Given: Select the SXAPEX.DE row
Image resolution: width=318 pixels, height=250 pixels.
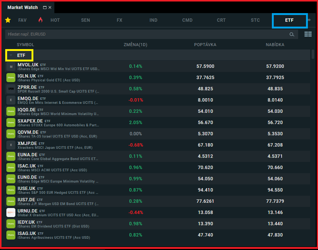Looking at the screenshot, I should [x=157, y=123].
